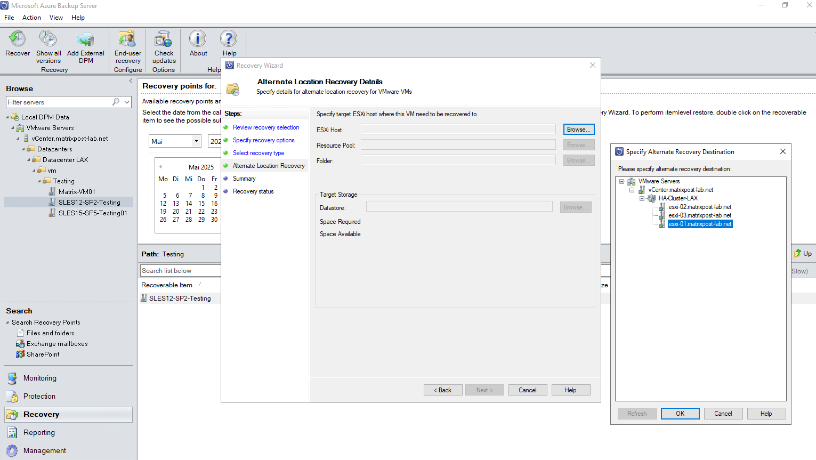The image size is (816, 460).
Task: Click Add External DPM icon
Action: [x=85, y=39]
